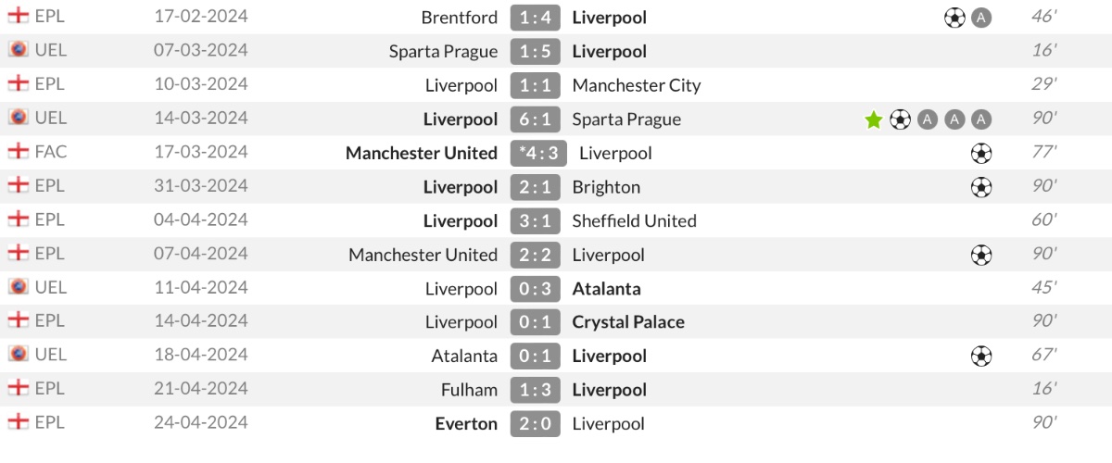Click the assist icon in Brentford vs Liverpool row

point(981,18)
